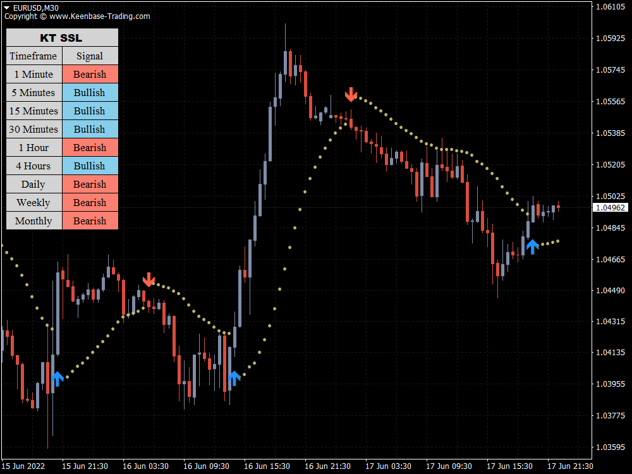The height and width of the screenshot is (474, 632).
Task: Click the blue buy arrow above 16 Jun 15:30
Action: pyautogui.click(x=234, y=378)
